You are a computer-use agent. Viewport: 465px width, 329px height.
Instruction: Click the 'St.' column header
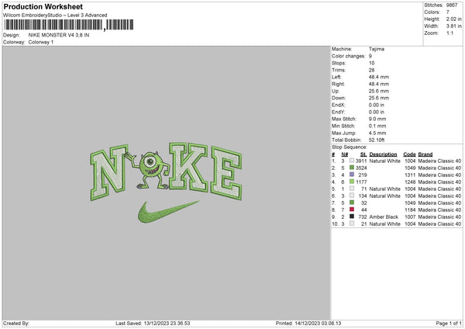pyautogui.click(x=363, y=154)
